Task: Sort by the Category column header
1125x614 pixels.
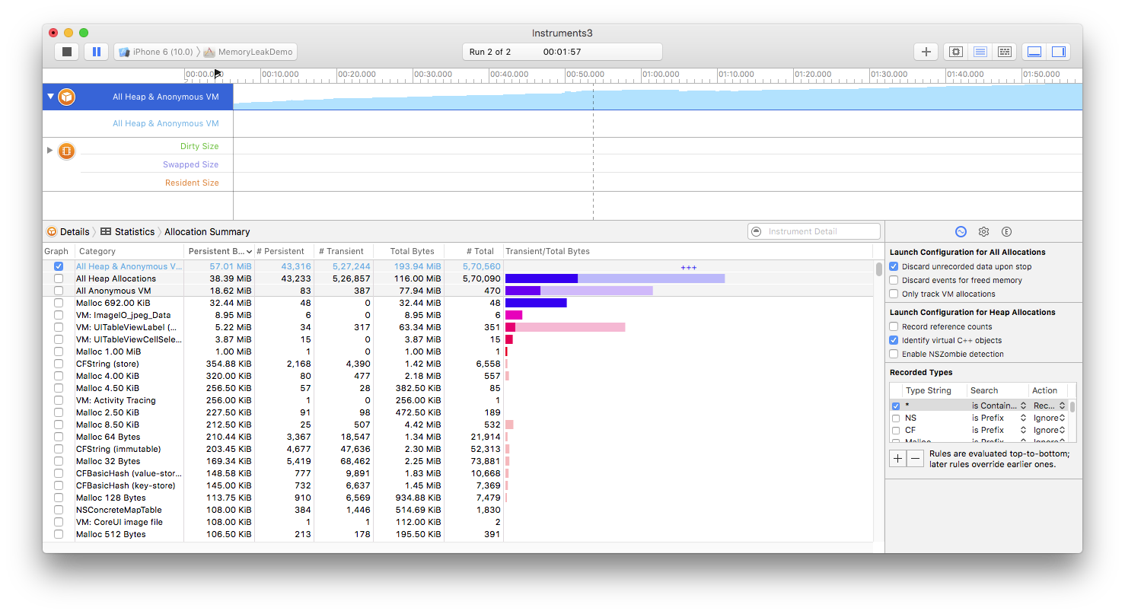Action: (x=129, y=251)
